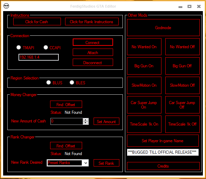The width and height of the screenshot is (206, 179).
Task: Click Rank Changer "Not Found" status text
Action: [x=73, y=154]
